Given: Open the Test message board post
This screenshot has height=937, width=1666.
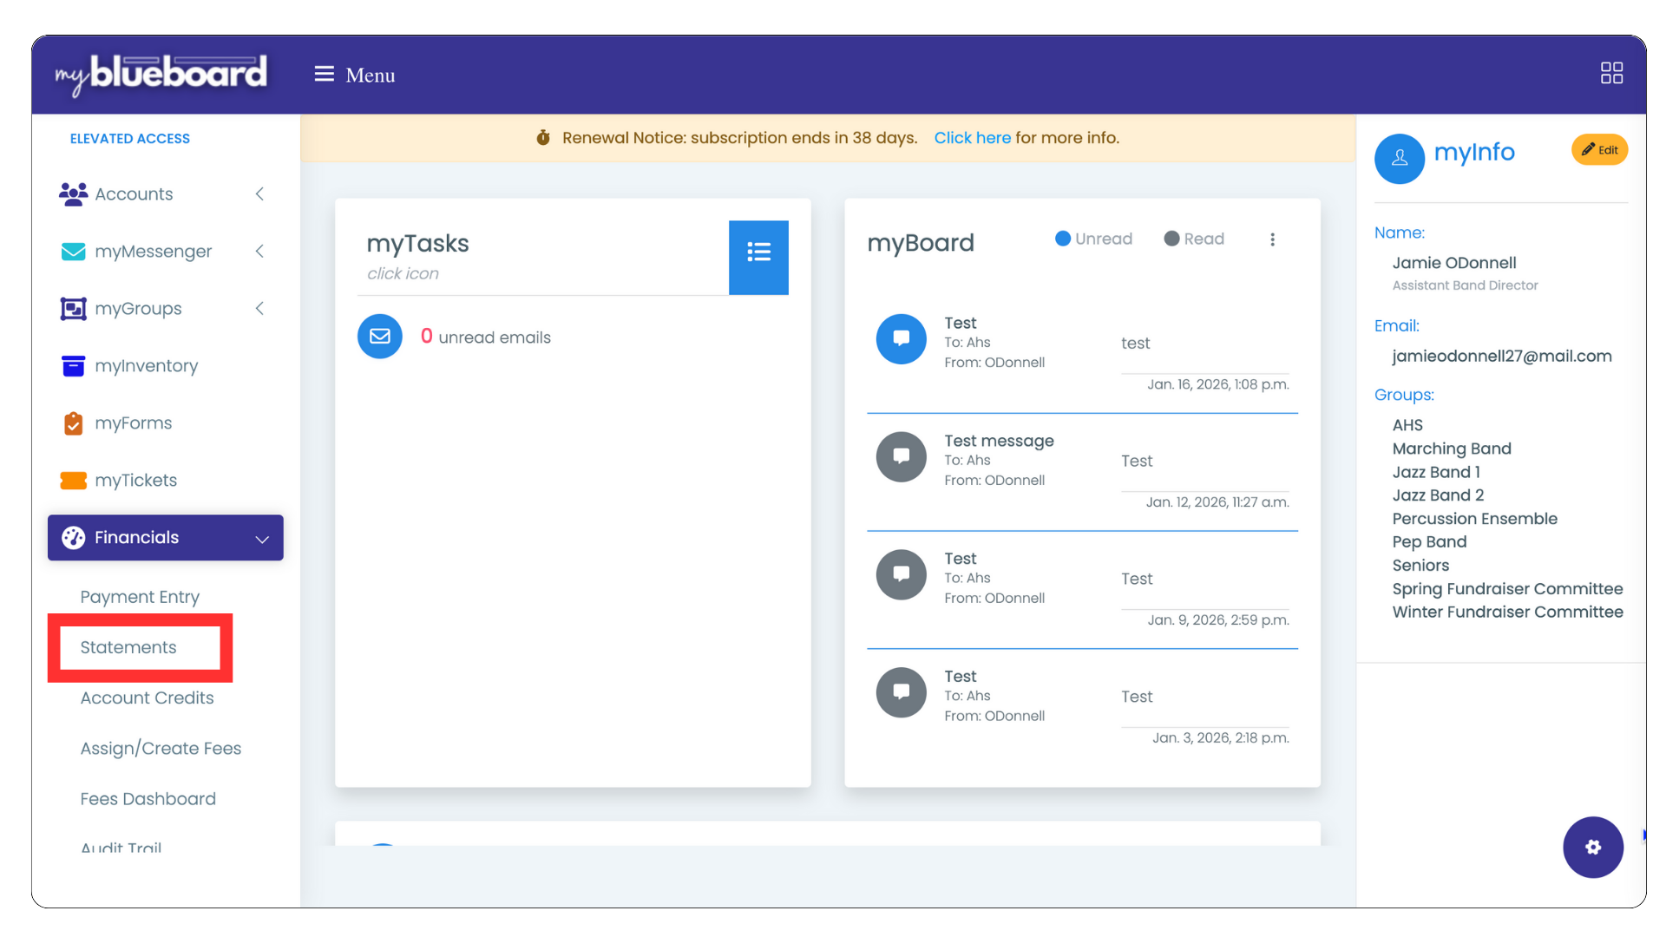Looking at the screenshot, I should (999, 441).
